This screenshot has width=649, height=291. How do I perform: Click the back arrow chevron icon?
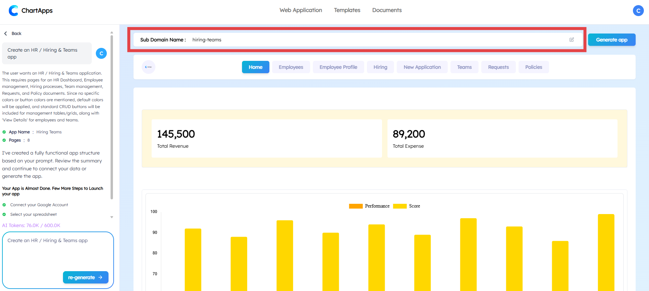pyautogui.click(x=5, y=34)
